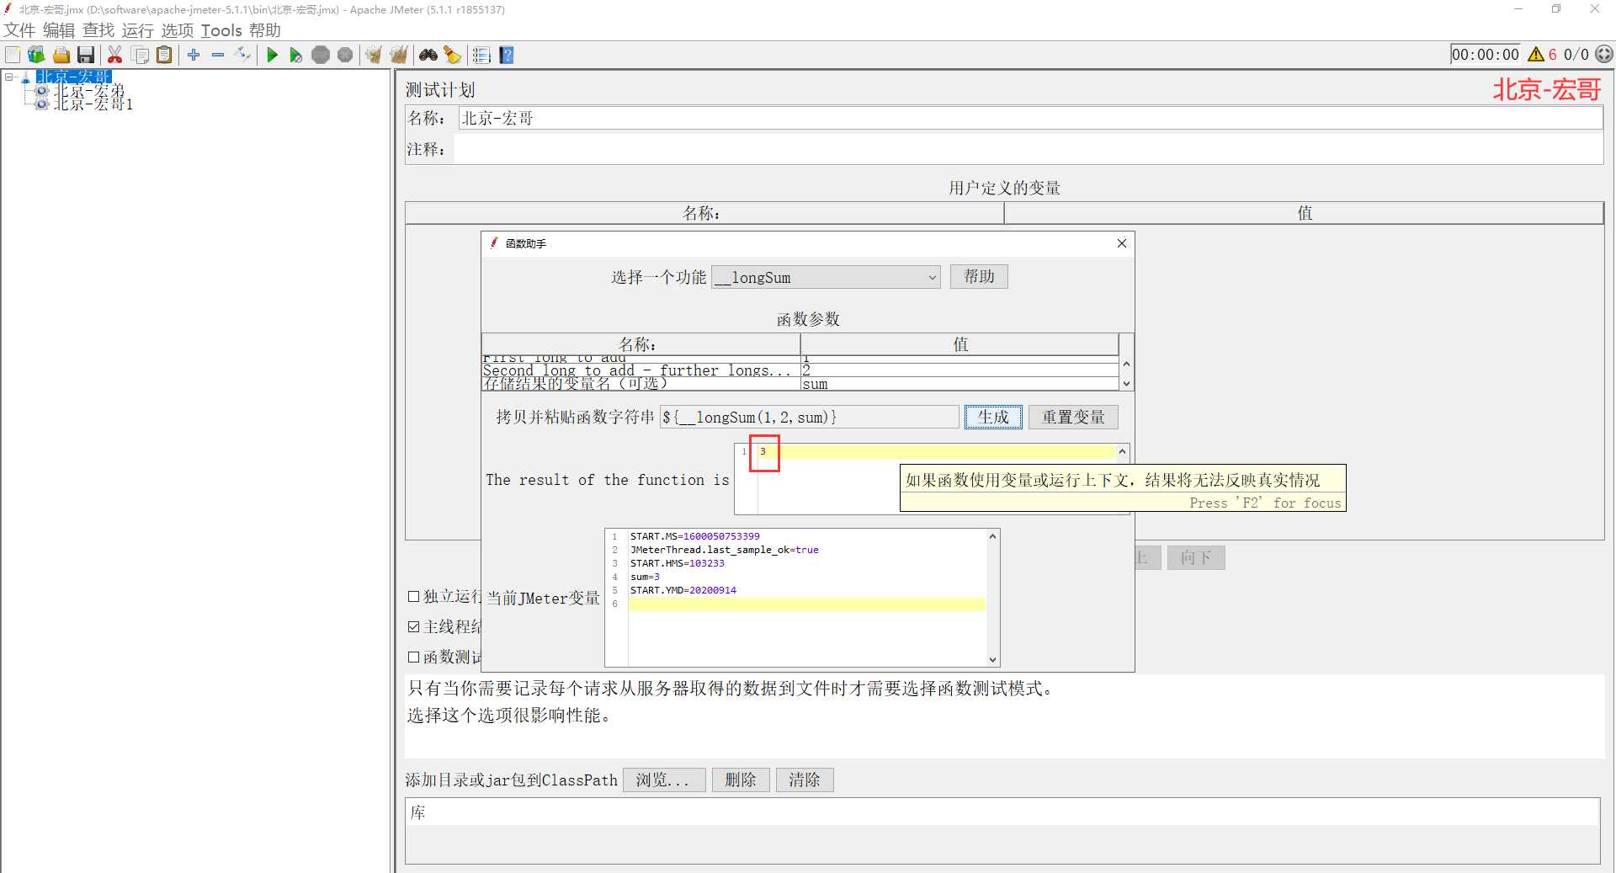Viewport: 1616px width, 873px height.
Task: Click up arrow of JMeter variables scrollbar
Action: point(993,536)
